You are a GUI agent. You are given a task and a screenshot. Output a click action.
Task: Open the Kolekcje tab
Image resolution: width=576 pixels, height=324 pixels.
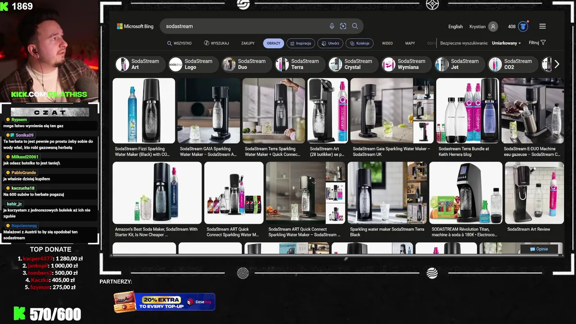point(360,43)
